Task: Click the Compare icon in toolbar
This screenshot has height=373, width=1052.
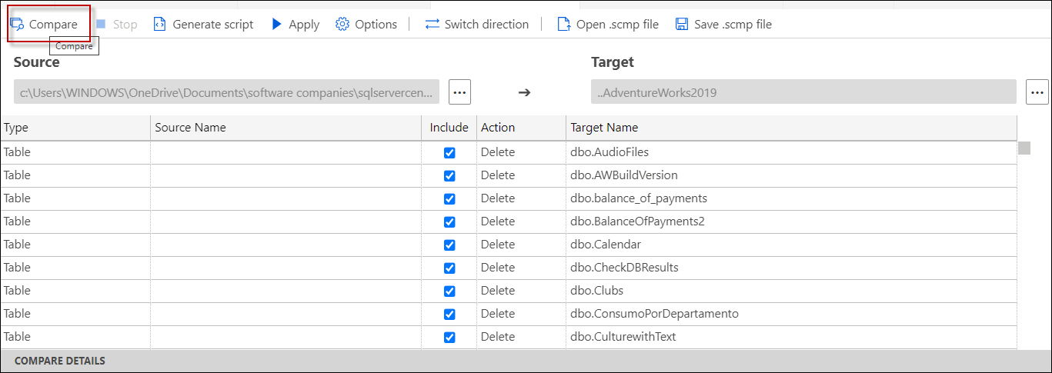Action: [17, 24]
